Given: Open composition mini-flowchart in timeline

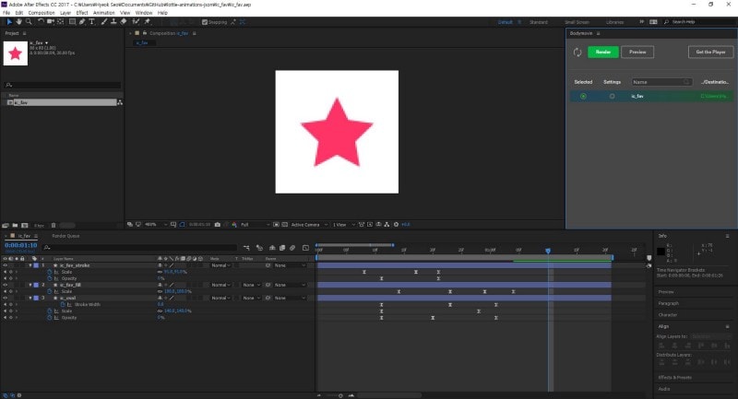Looking at the screenshot, I should coord(246,248).
